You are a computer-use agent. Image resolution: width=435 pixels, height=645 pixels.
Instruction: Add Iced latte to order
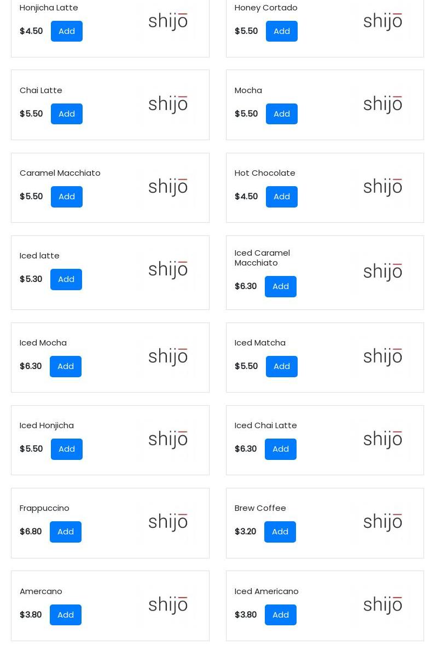(x=66, y=279)
